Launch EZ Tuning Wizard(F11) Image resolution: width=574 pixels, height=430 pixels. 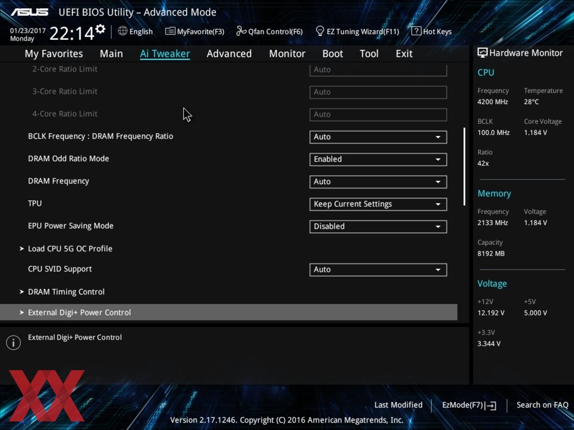click(x=357, y=31)
